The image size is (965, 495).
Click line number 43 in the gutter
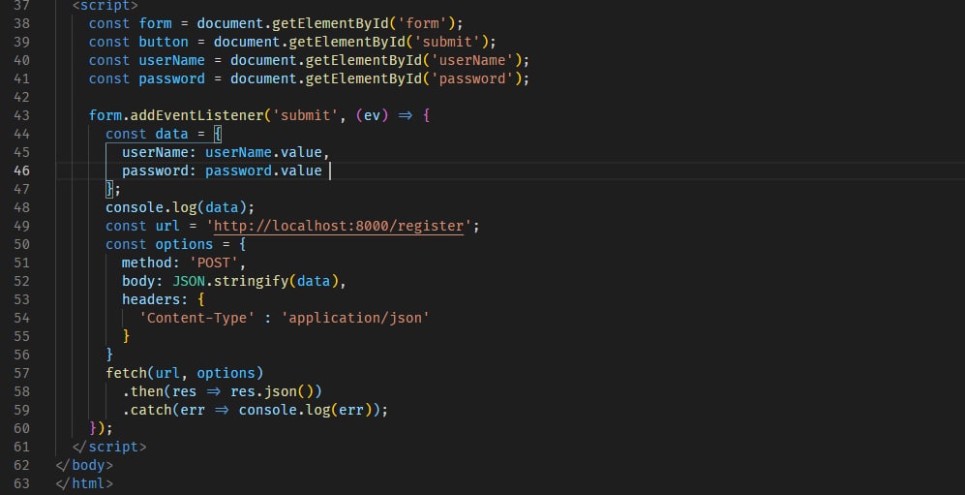tap(21, 115)
